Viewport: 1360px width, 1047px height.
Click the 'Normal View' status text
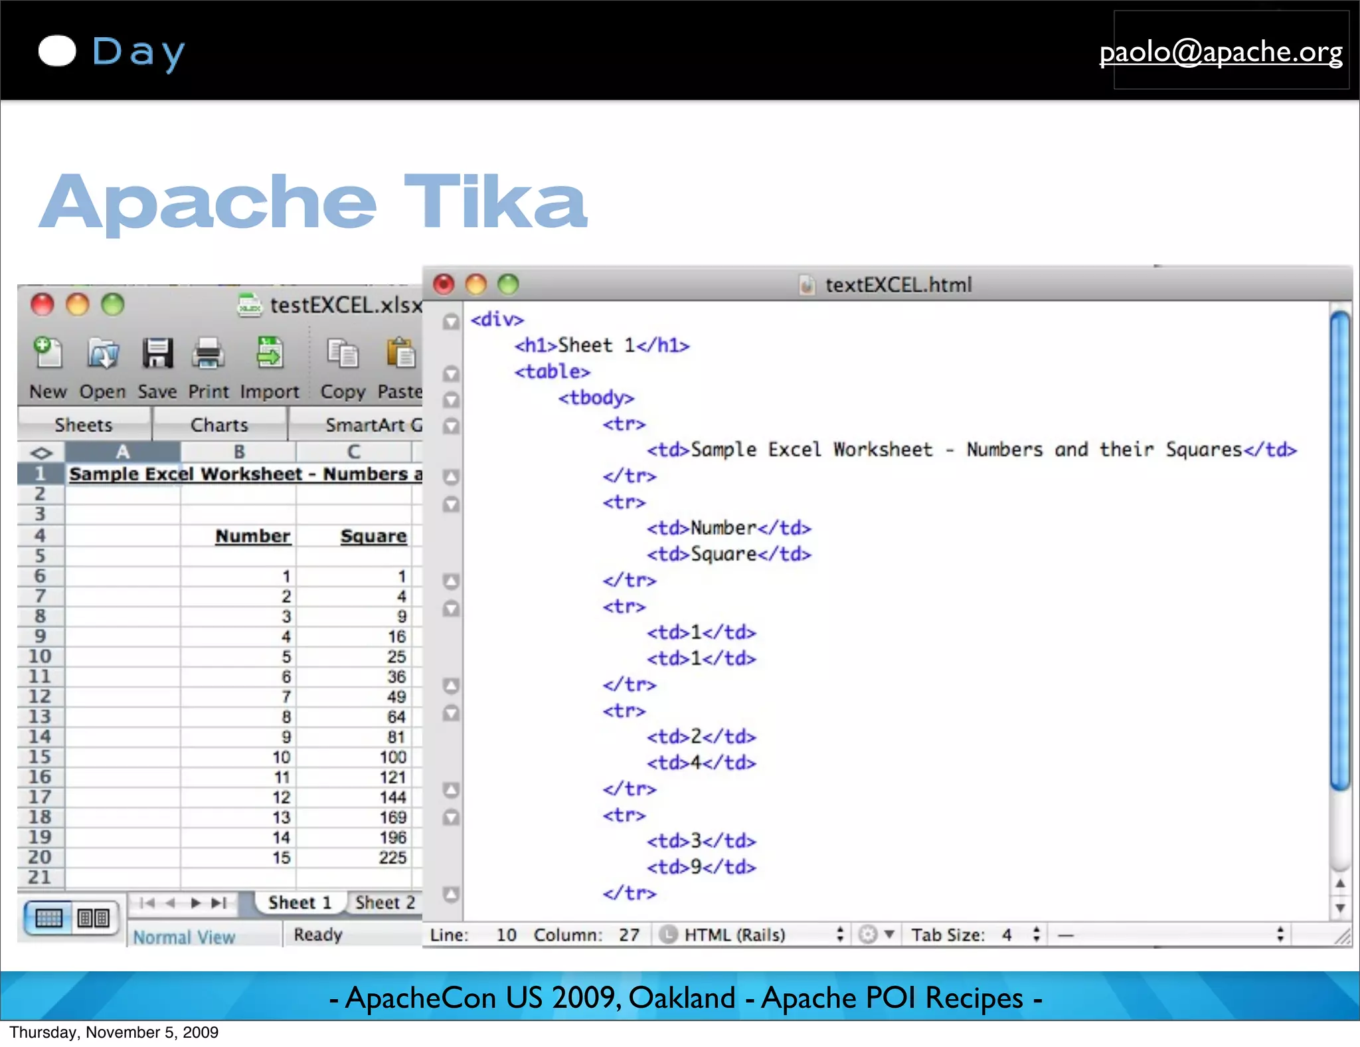pos(184,937)
